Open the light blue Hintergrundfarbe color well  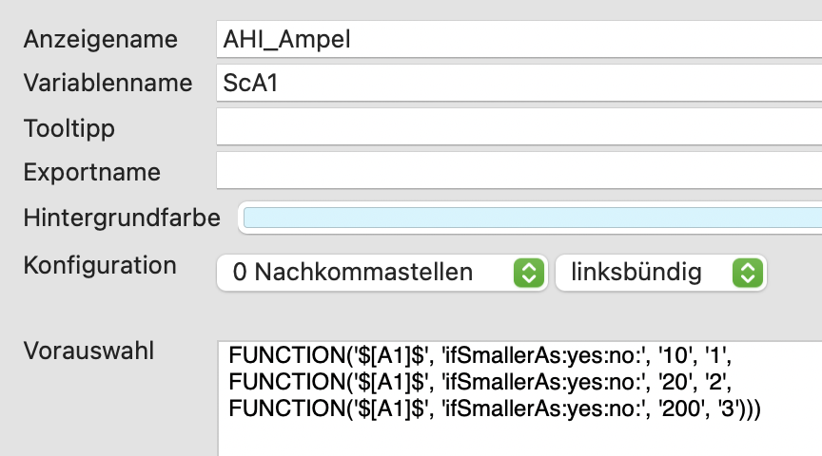[530, 218]
